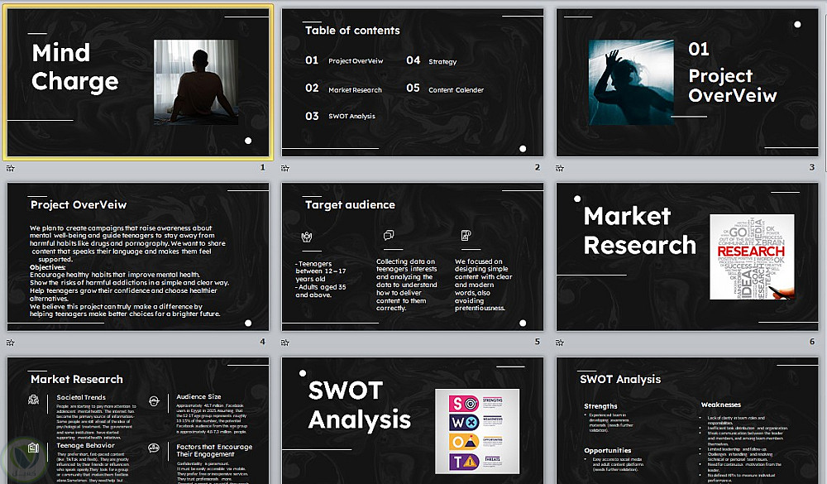
Task: Select the Table of contents slide thumbnail
Action: point(413,83)
